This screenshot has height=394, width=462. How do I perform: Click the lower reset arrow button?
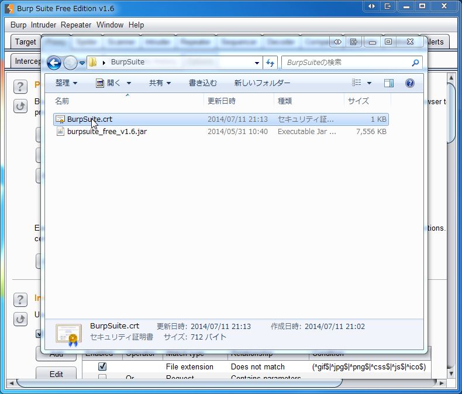click(x=20, y=319)
